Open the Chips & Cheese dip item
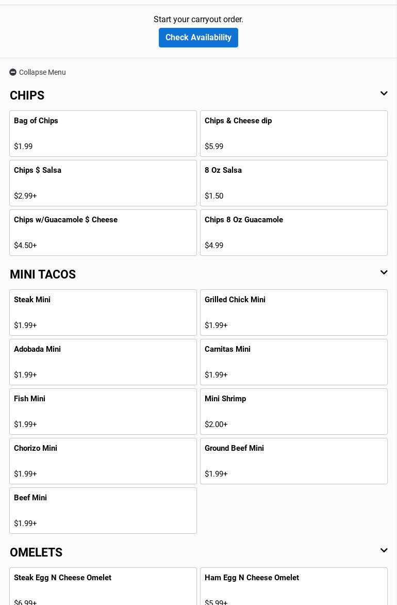Viewport: 397px width, 605px height. [294, 134]
